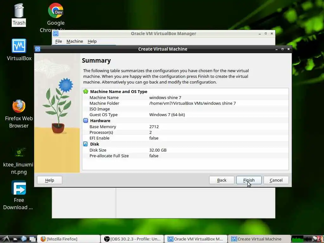The image size is (324, 243).
Task: Open Help menu in VirtualBox Manager
Action: coord(92,41)
